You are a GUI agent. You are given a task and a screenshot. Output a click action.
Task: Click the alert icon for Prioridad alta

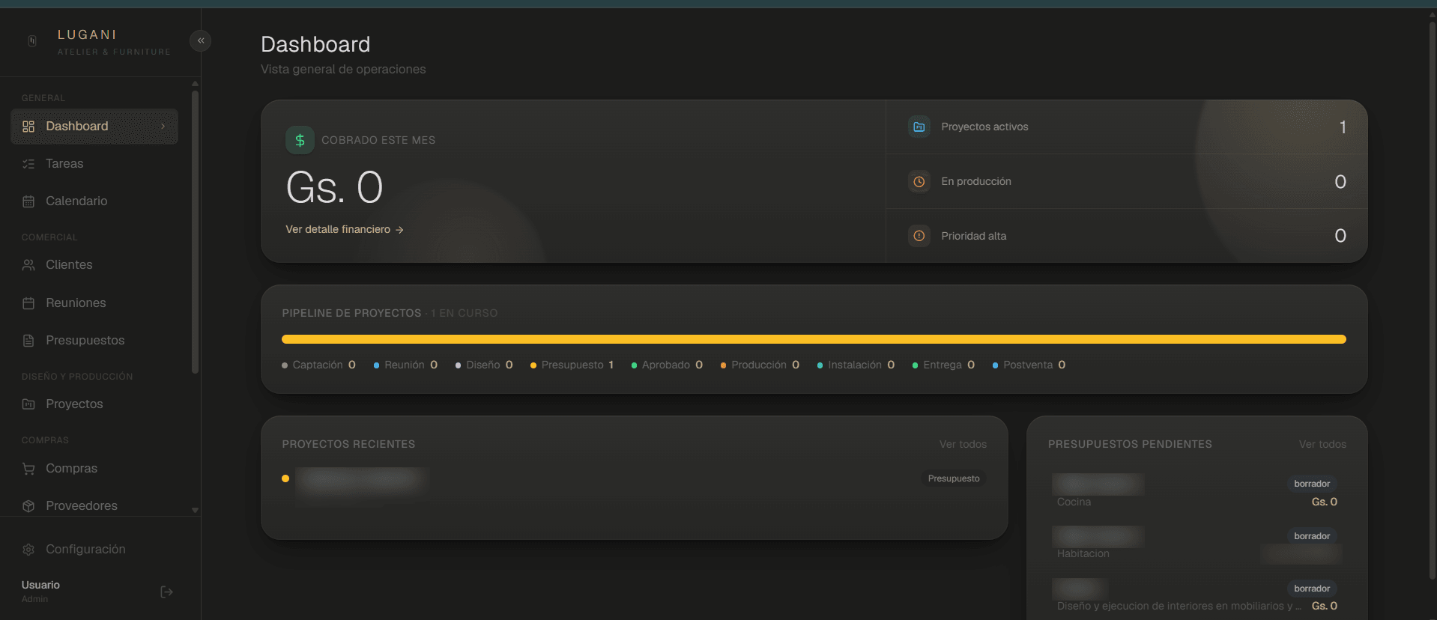point(919,236)
